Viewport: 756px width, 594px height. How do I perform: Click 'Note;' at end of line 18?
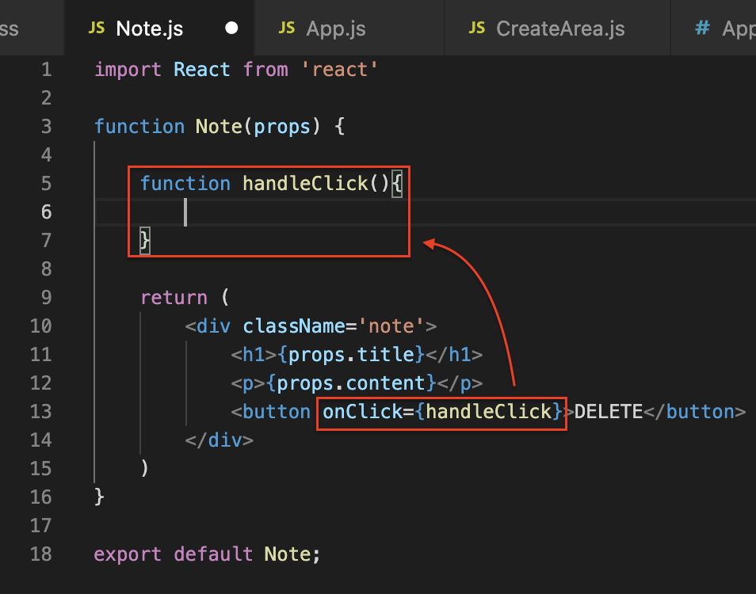click(x=292, y=554)
